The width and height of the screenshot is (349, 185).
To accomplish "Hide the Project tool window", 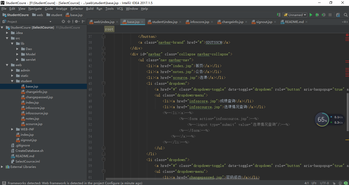I will [83, 22].
